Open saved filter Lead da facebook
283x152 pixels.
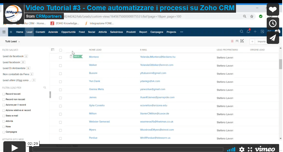13,56
